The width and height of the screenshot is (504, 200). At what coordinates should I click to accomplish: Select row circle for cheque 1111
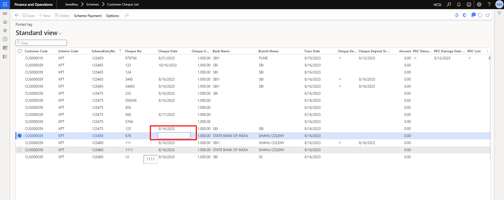click(x=20, y=150)
